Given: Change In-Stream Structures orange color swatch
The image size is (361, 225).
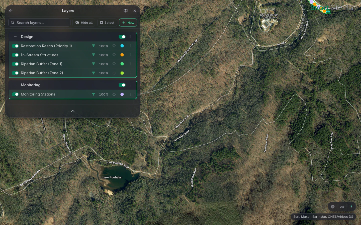Looking at the screenshot, I should 122,55.
